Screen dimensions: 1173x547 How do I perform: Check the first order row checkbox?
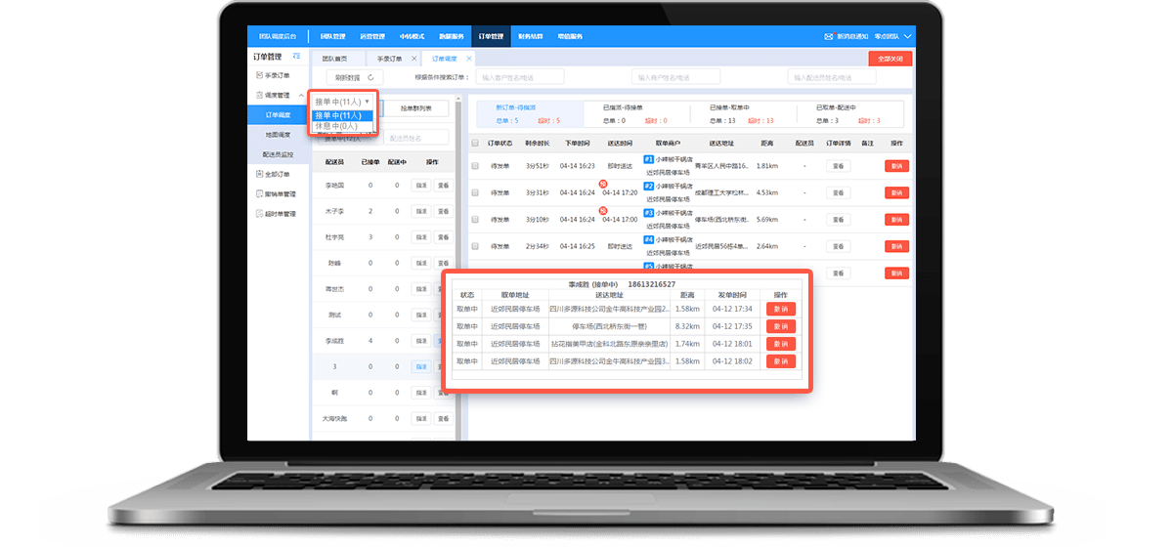click(475, 166)
